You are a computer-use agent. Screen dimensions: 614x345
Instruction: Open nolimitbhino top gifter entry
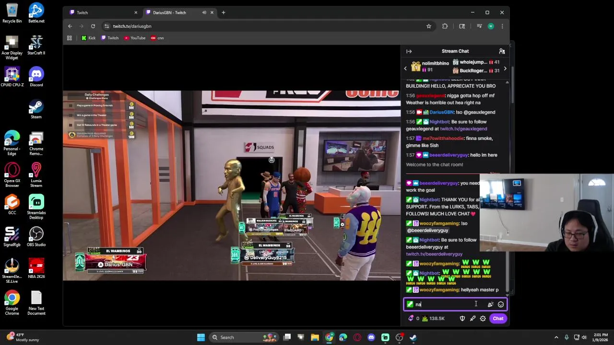click(430, 67)
